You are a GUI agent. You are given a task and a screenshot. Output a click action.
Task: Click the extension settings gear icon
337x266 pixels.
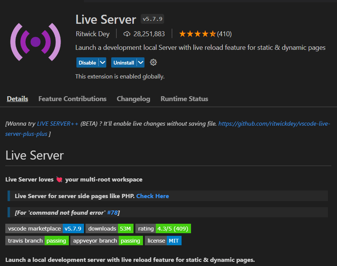[153, 62]
